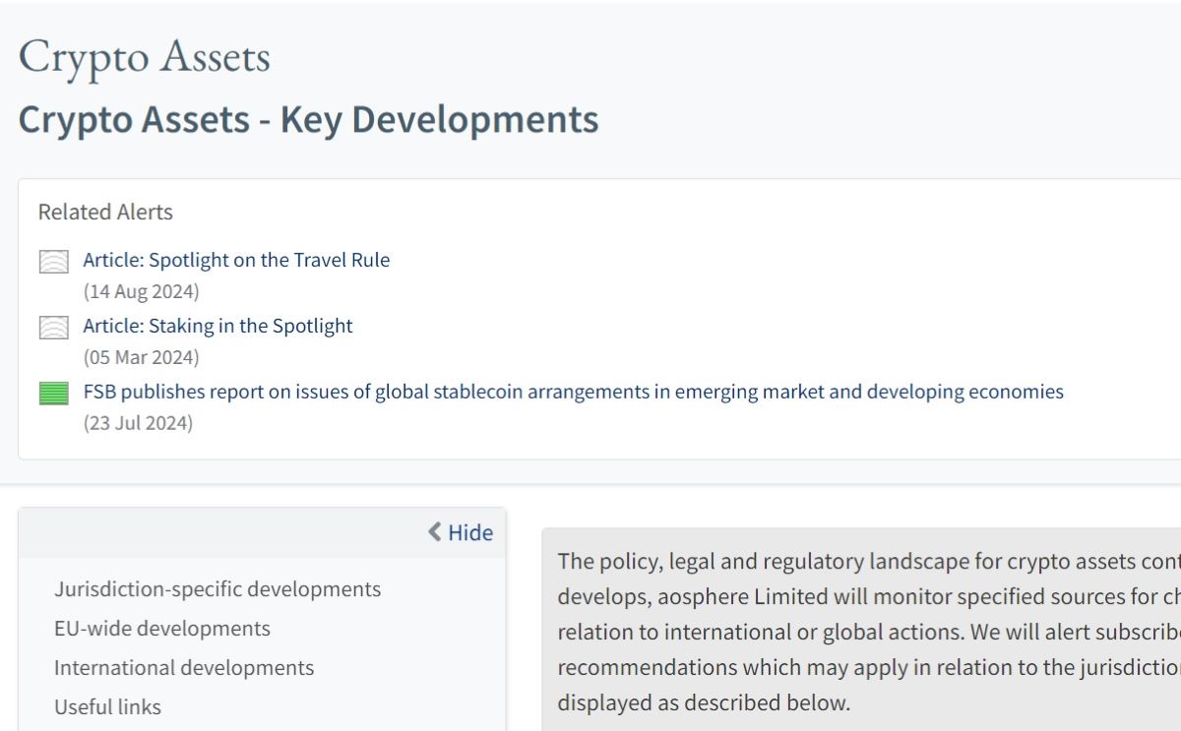This screenshot has height=731, width=1181.
Task: Click the grey icon beside Travel Rule article
Action: point(53,262)
